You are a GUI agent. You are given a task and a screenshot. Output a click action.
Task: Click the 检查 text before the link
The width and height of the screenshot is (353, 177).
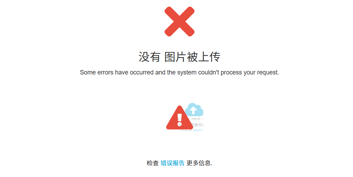tap(153, 163)
